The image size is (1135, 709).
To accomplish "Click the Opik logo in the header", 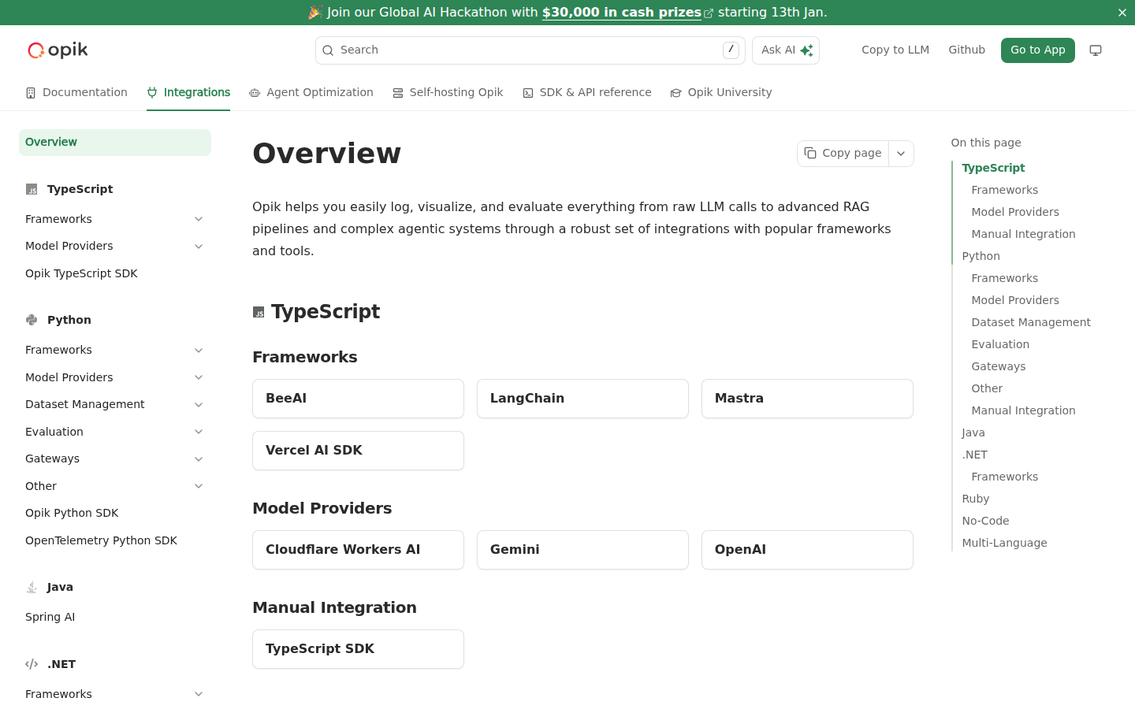I will [58, 50].
